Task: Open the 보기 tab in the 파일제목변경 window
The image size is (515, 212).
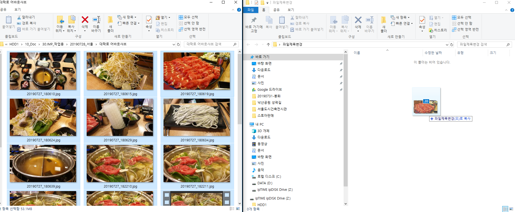Action: (x=291, y=10)
